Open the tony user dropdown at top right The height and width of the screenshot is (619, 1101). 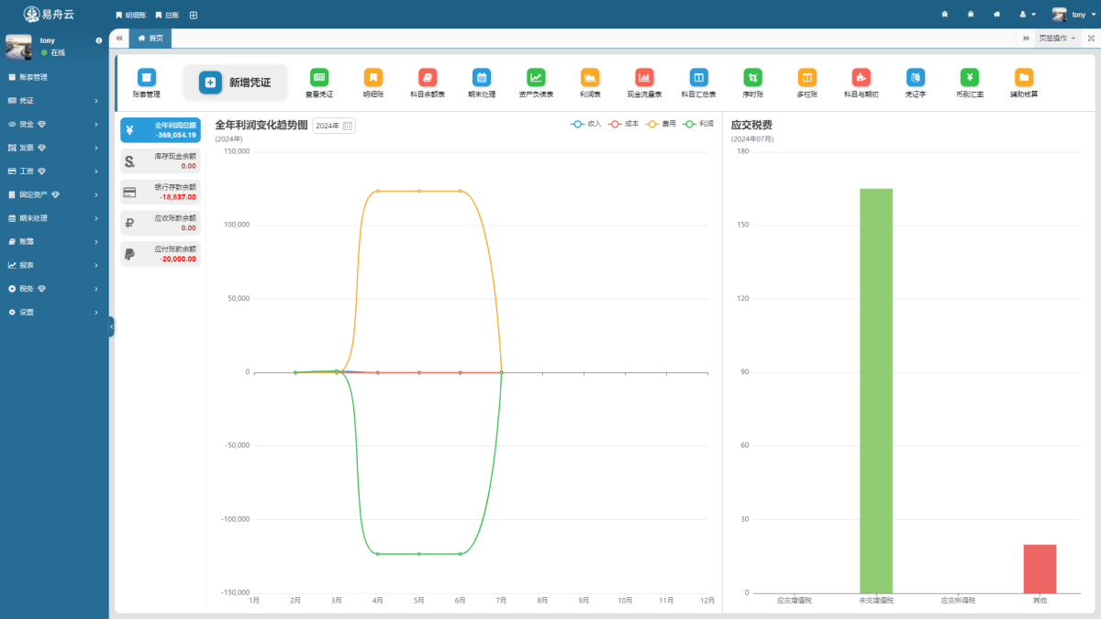pos(1073,15)
